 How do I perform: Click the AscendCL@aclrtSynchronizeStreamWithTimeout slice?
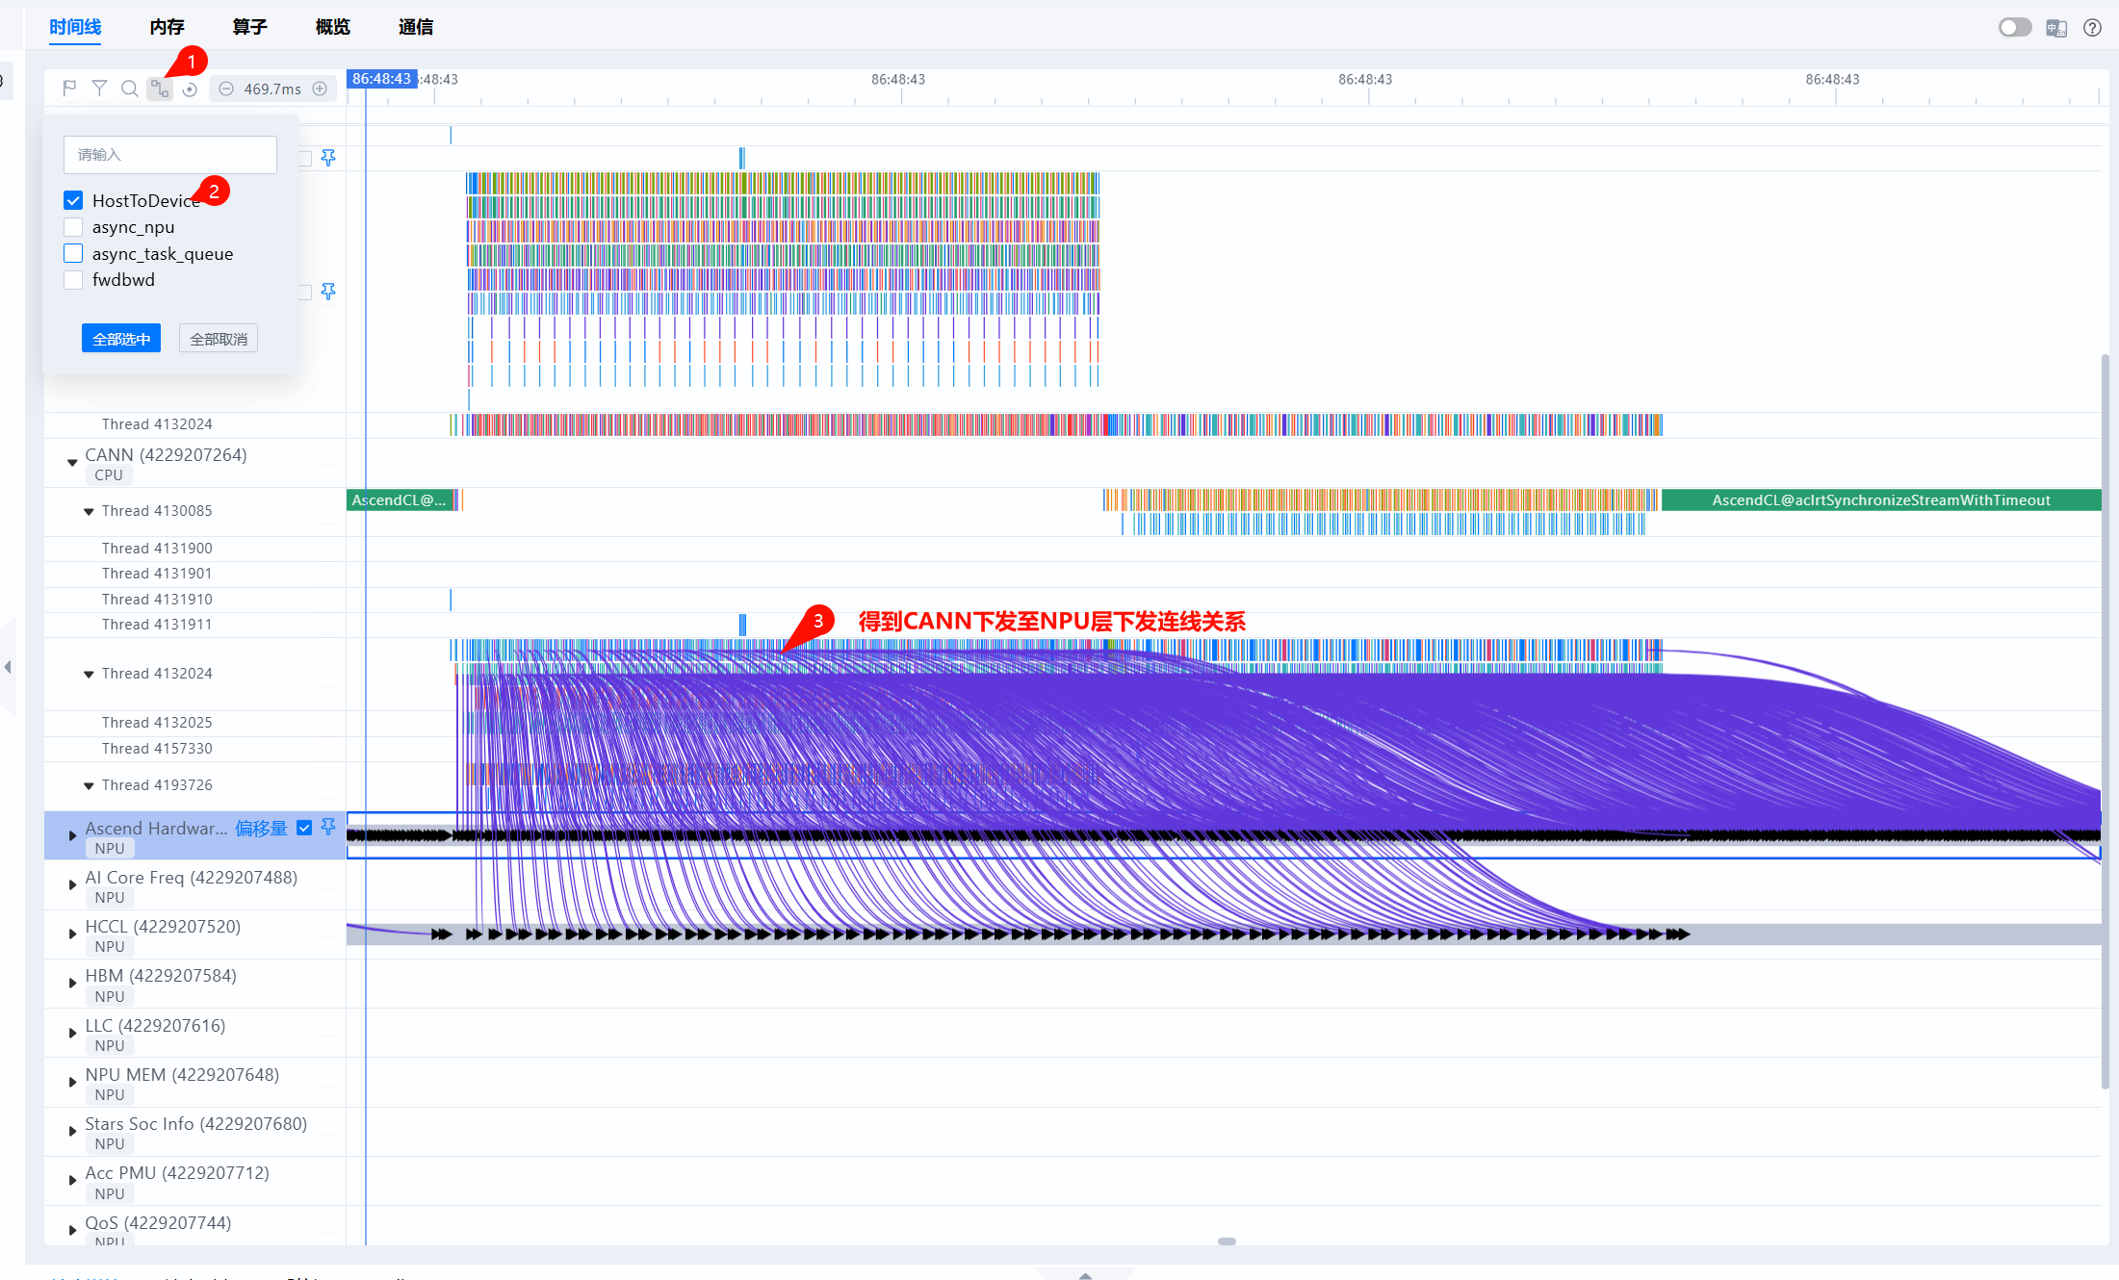point(1881,499)
